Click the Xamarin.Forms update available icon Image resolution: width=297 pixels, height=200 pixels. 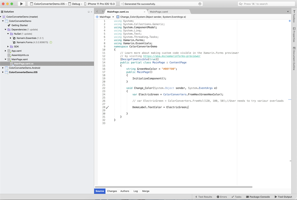click(51, 42)
